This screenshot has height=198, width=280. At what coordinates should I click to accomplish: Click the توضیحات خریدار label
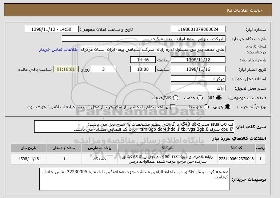[249, 179]
